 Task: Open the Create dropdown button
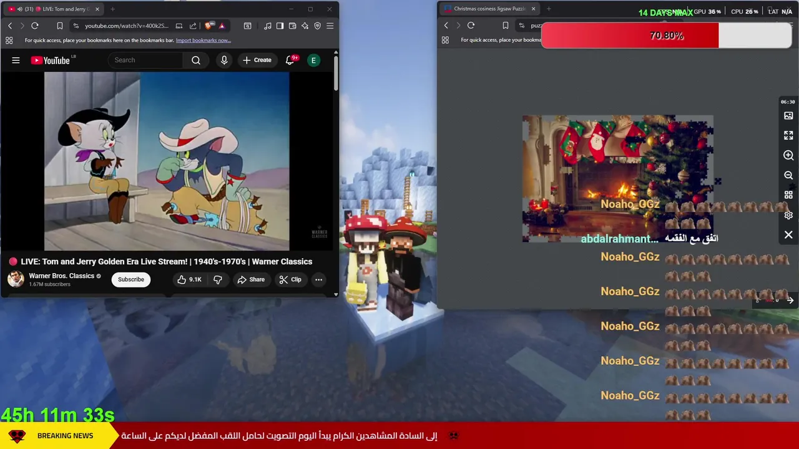click(x=257, y=60)
